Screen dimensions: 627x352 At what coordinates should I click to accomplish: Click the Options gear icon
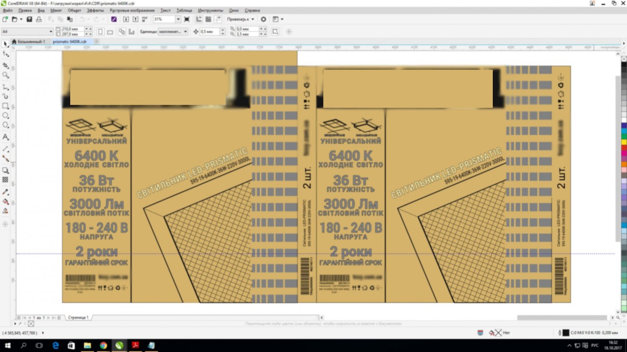tap(263, 19)
